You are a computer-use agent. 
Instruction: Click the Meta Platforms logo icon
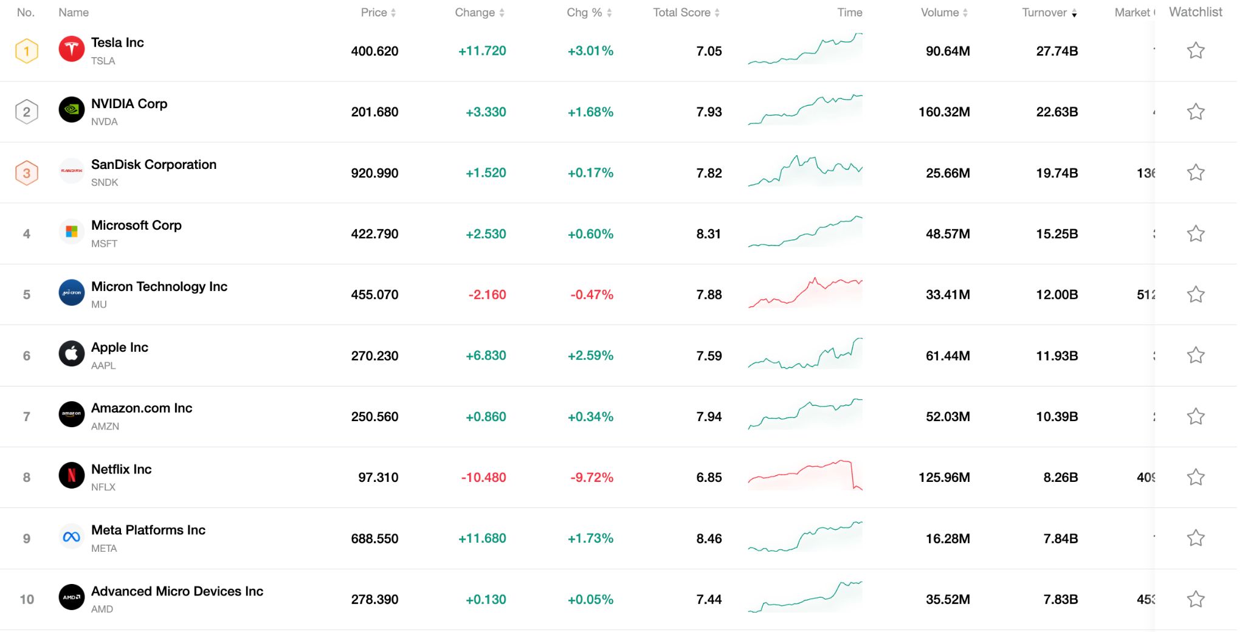(71, 537)
